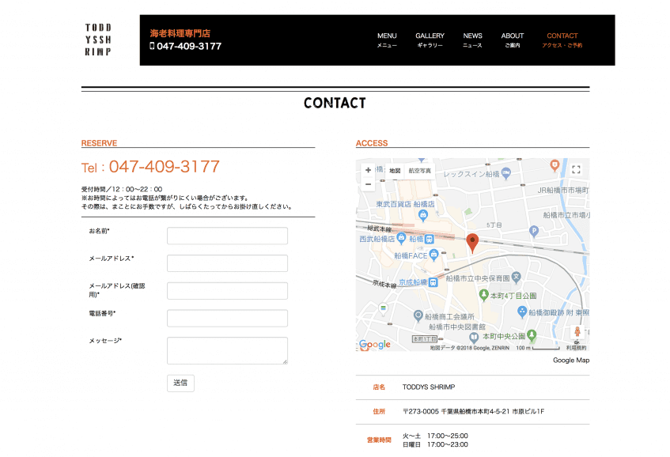Click orange marker at map top right
670x457 pixels.
pyautogui.click(x=555, y=165)
